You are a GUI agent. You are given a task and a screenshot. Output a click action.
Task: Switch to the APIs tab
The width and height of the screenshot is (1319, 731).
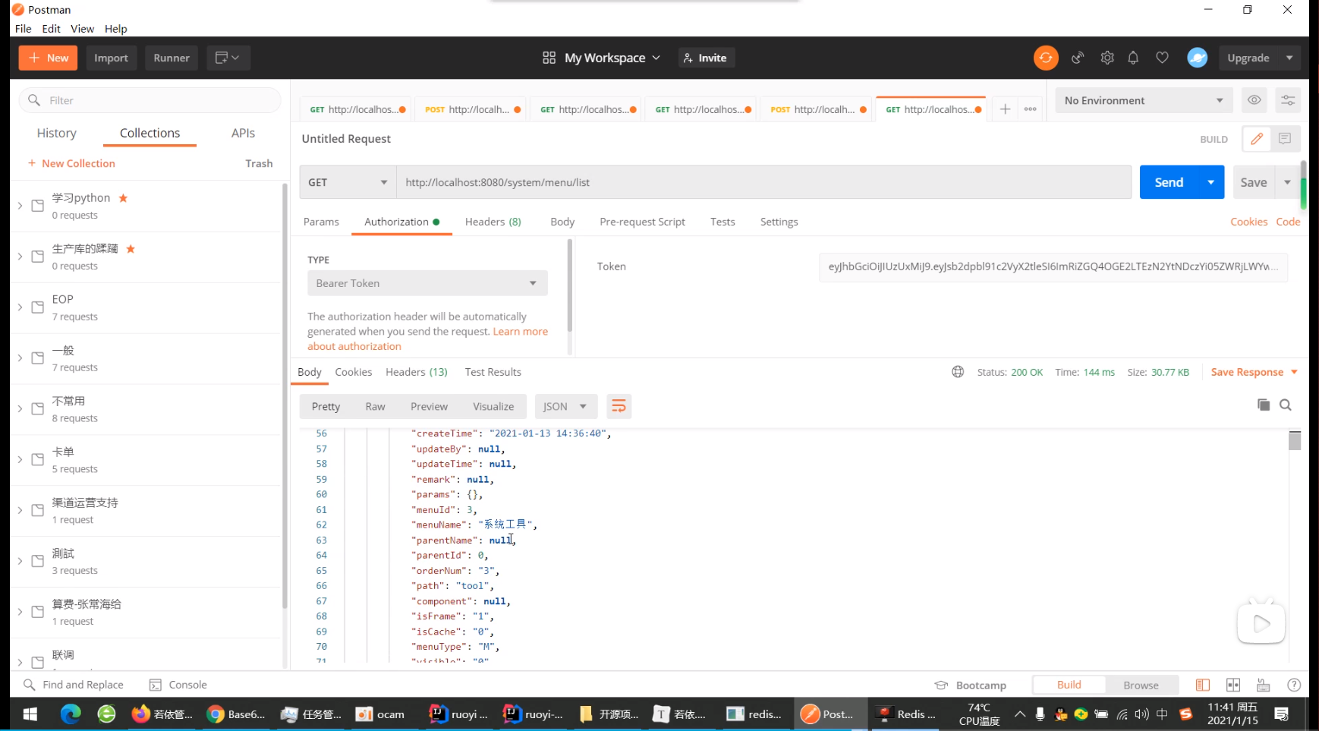coord(243,133)
